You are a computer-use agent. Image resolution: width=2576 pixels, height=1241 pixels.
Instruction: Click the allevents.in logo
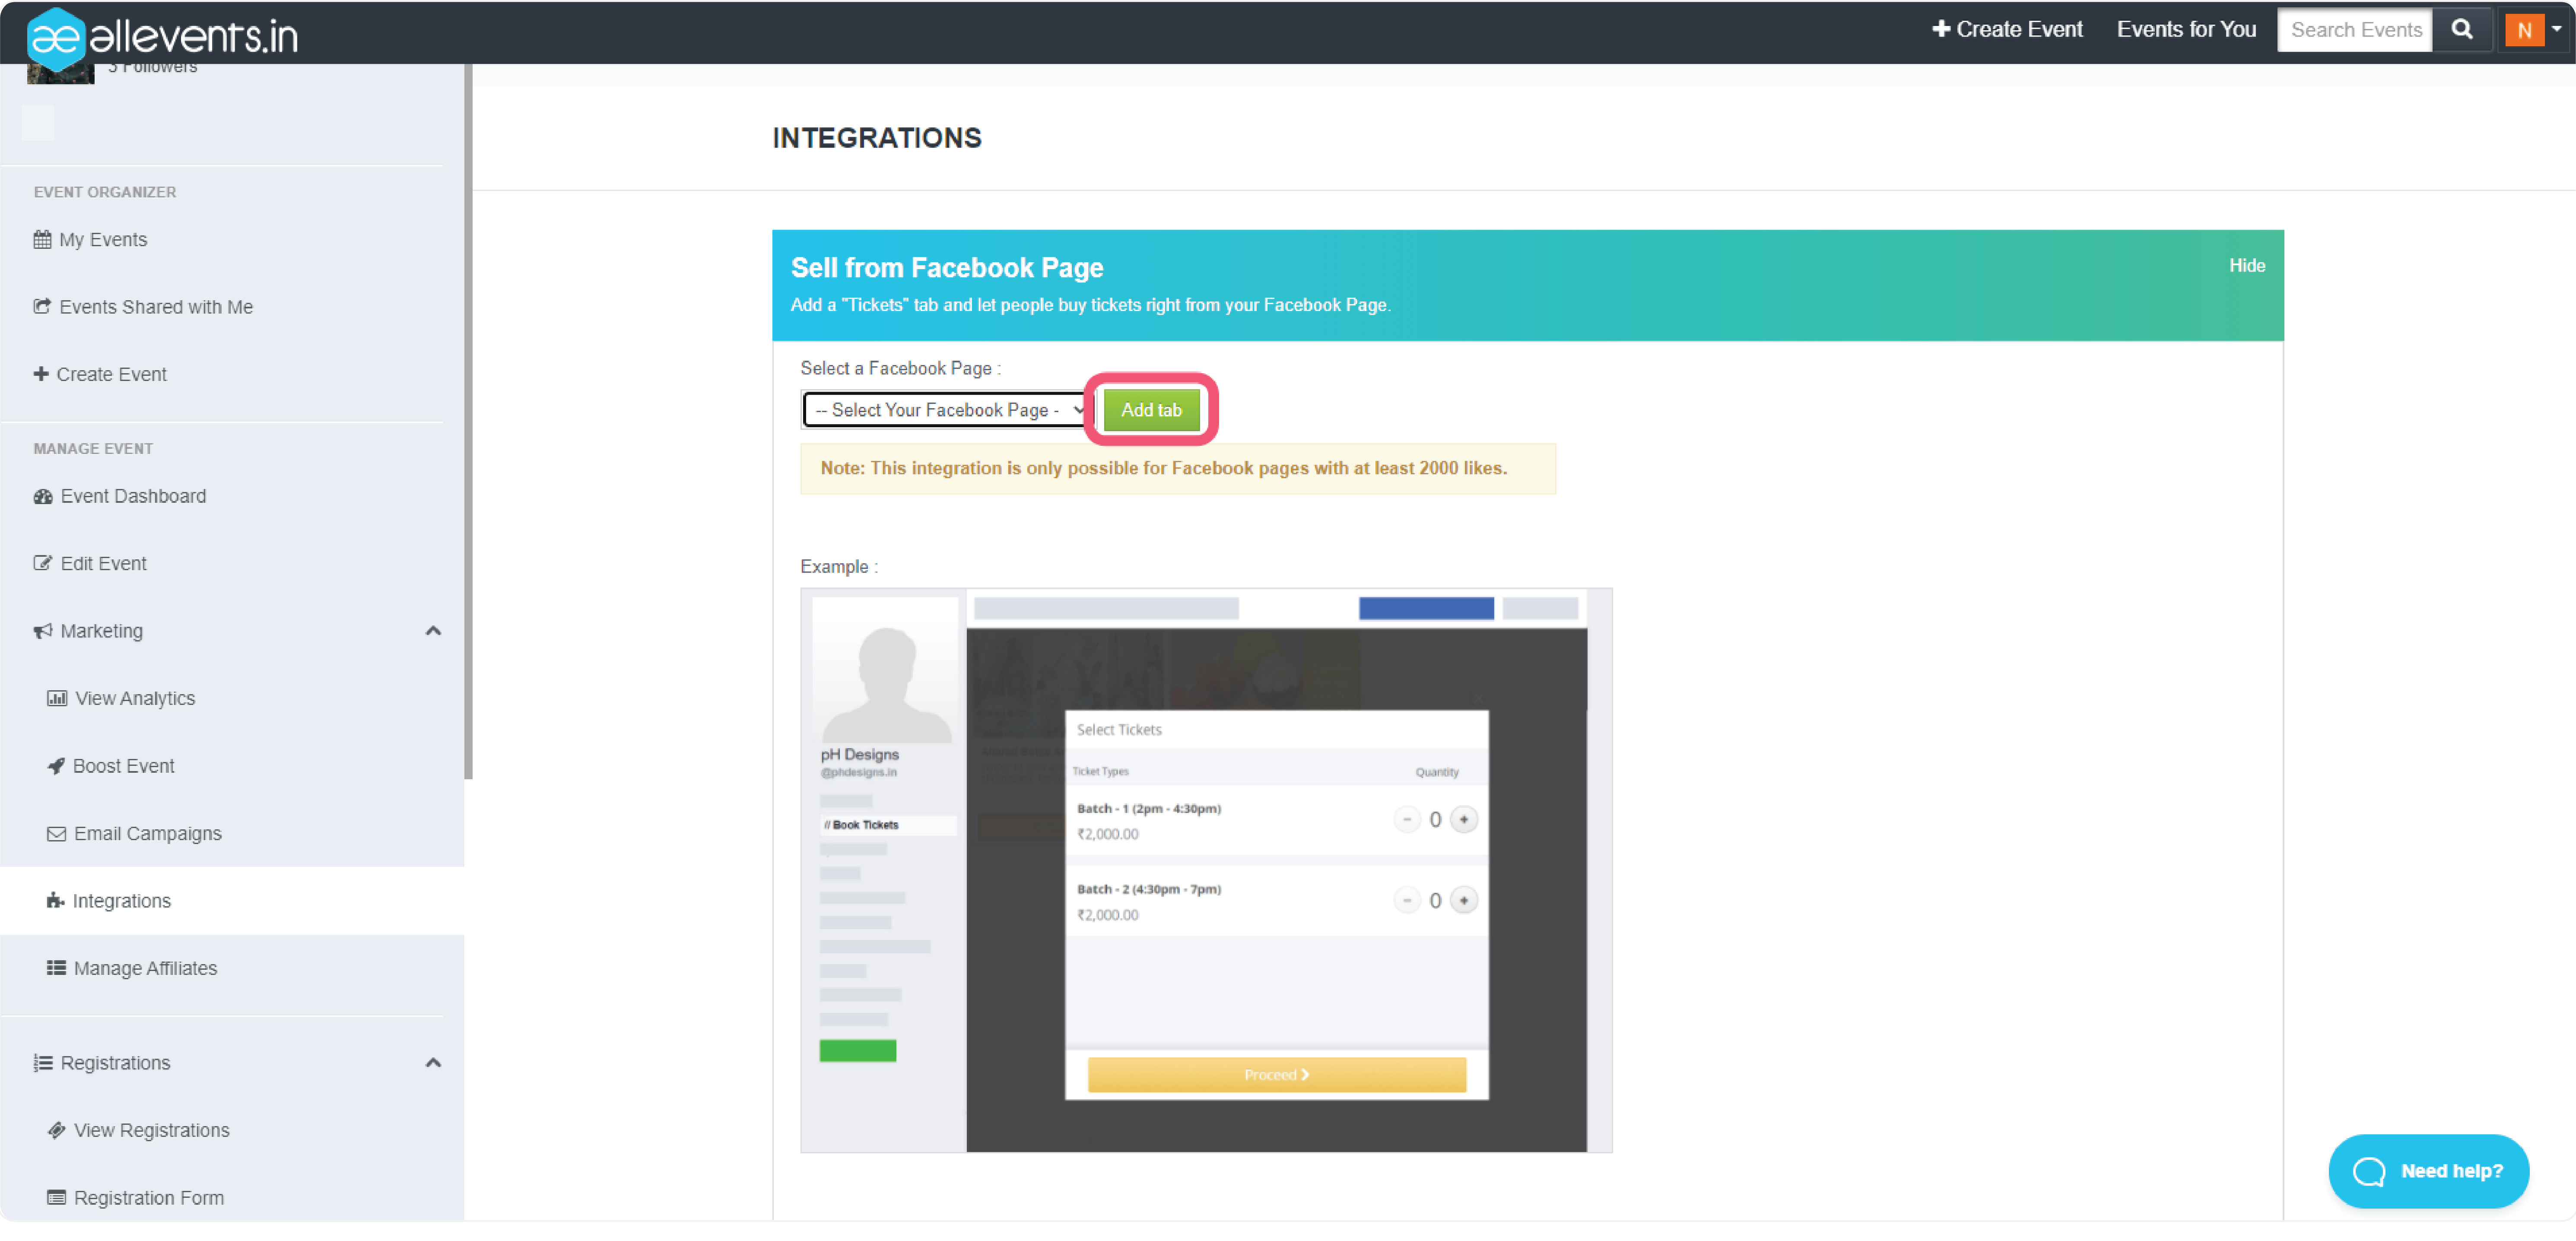point(163,37)
